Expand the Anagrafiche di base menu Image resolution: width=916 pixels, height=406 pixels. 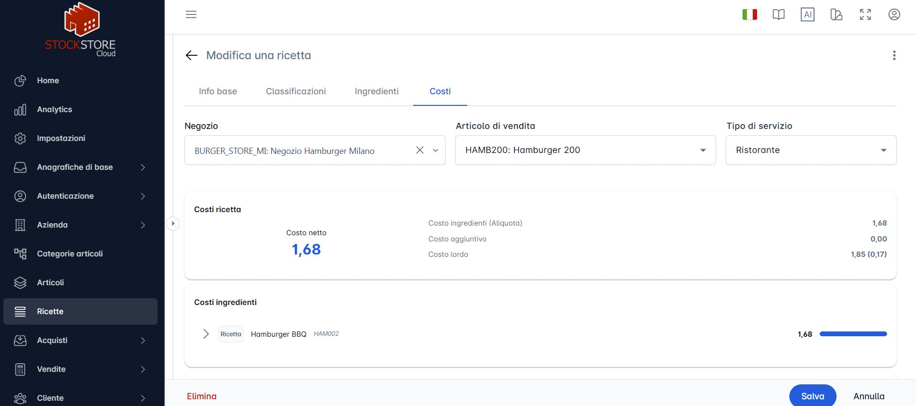tap(80, 167)
